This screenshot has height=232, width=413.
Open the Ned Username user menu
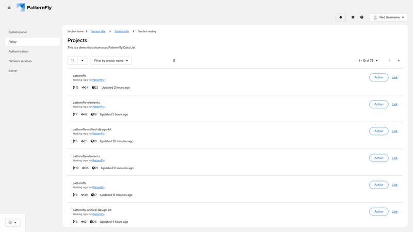click(389, 17)
